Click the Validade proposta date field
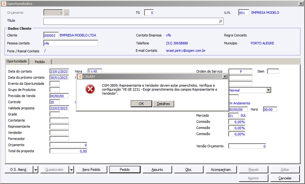The height and width of the screenshot is (184, 305). [59, 108]
